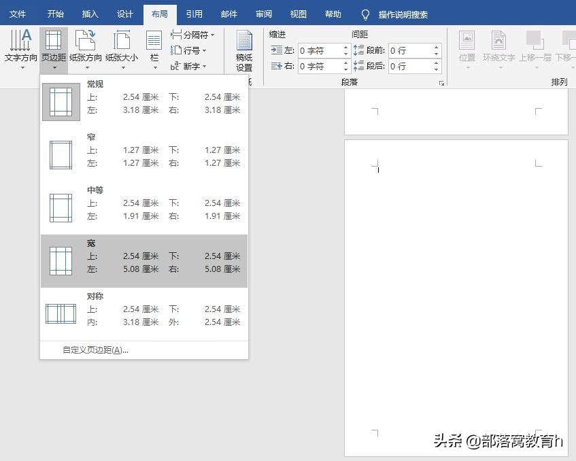Switch to the 邮件 tab
576x461 pixels.
[x=229, y=14]
